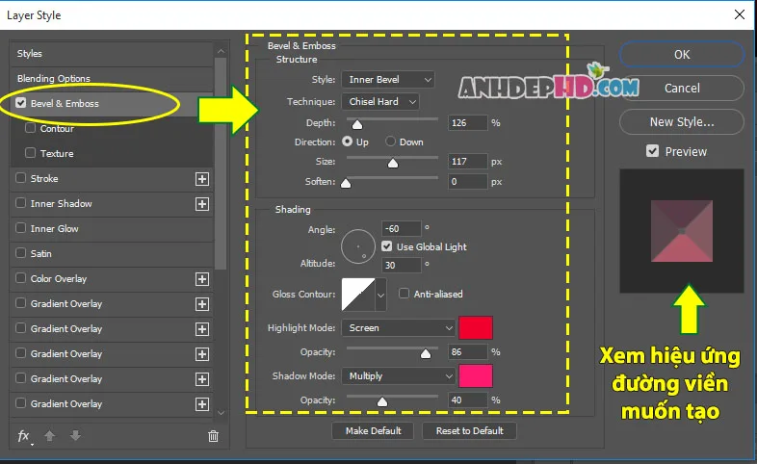The height and width of the screenshot is (464, 757).
Task: Click the Highlight Opacity slider handle
Action: 426,354
